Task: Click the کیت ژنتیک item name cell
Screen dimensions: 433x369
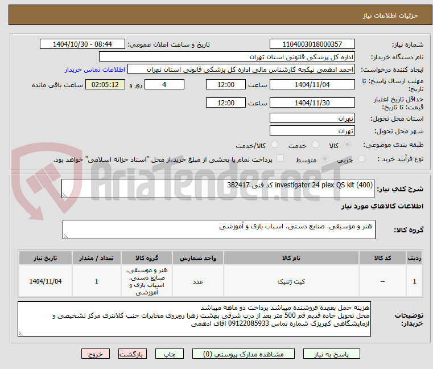Action: point(291,281)
